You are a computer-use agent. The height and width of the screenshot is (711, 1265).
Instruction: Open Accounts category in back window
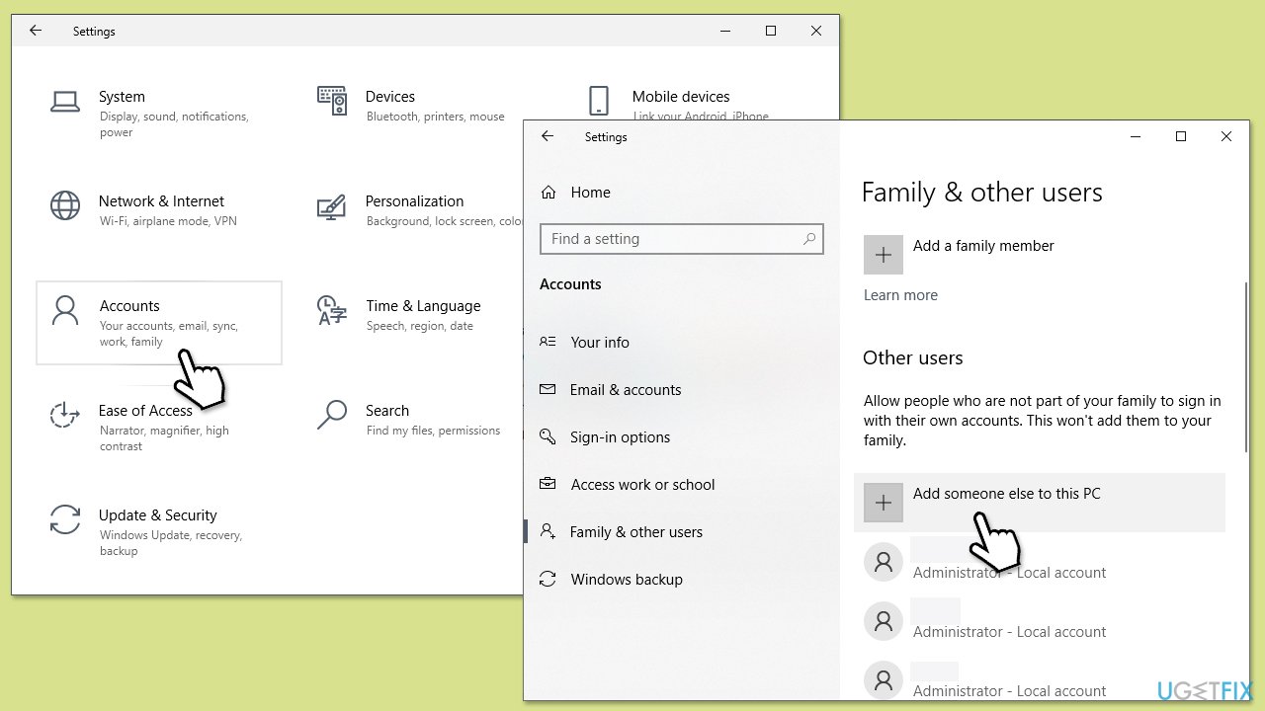[159, 323]
